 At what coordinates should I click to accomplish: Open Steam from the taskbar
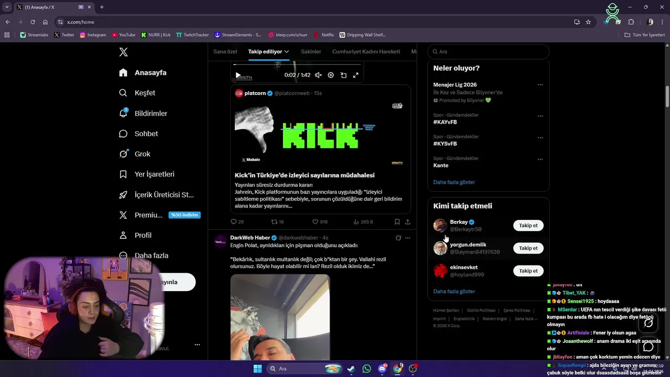[x=351, y=369]
